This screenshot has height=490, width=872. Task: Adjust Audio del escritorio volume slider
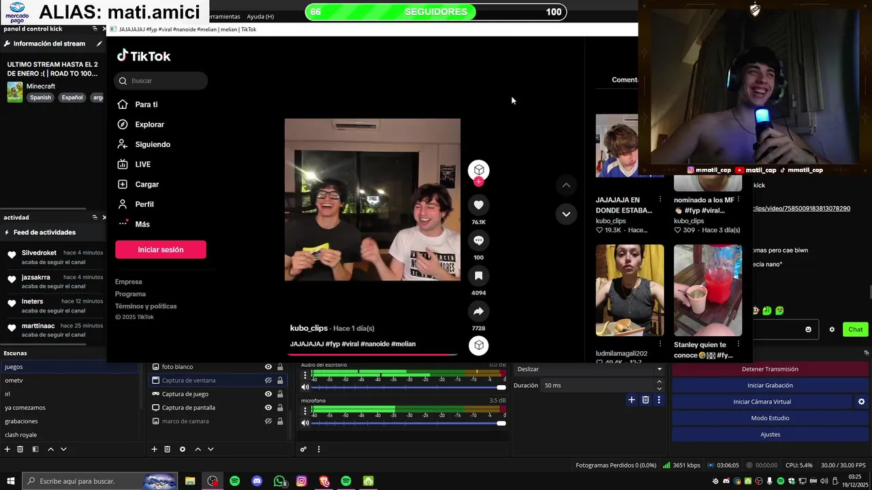click(x=409, y=387)
